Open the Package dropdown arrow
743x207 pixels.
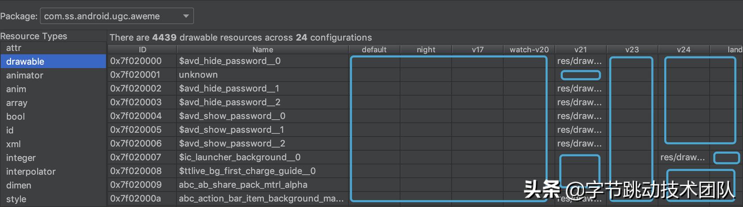click(x=186, y=16)
